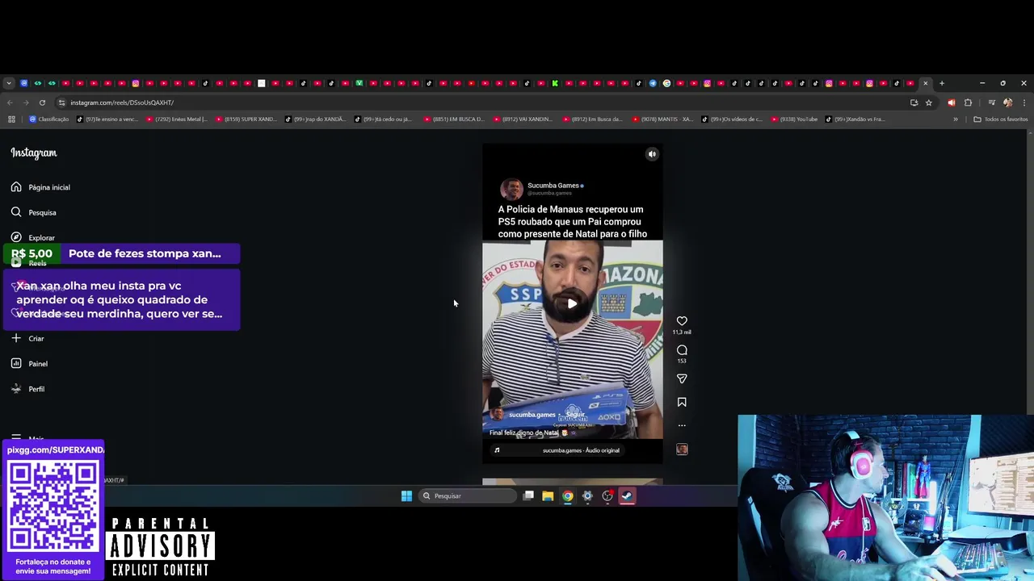Open Steam from the taskbar
1034x581 pixels.
pyautogui.click(x=628, y=496)
